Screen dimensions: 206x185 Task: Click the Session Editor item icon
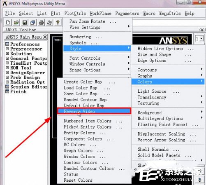pyautogui.click(x=7, y=87)
